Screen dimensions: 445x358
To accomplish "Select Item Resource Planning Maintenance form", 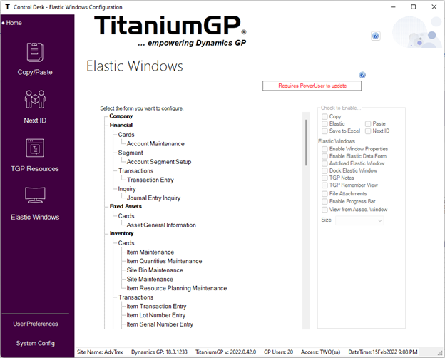I will 177,288.
